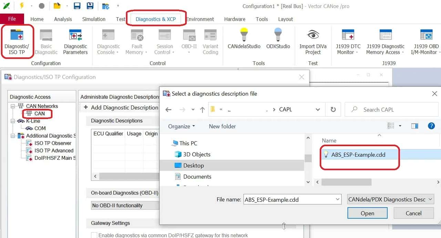Open Fault Memory ribbon item
This screenshot has width=441, height=238.
137,42
